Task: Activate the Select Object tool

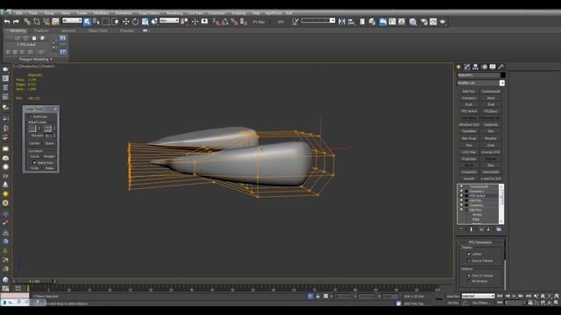Action: [x=87, y=22]
